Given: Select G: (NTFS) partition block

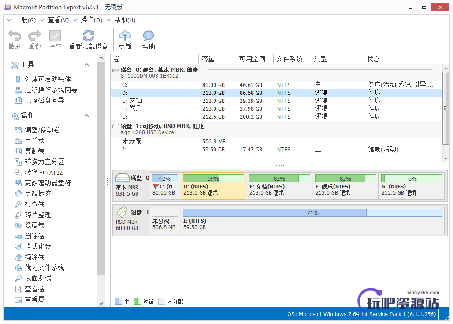Looking at the screenshot, I should 412,186.
